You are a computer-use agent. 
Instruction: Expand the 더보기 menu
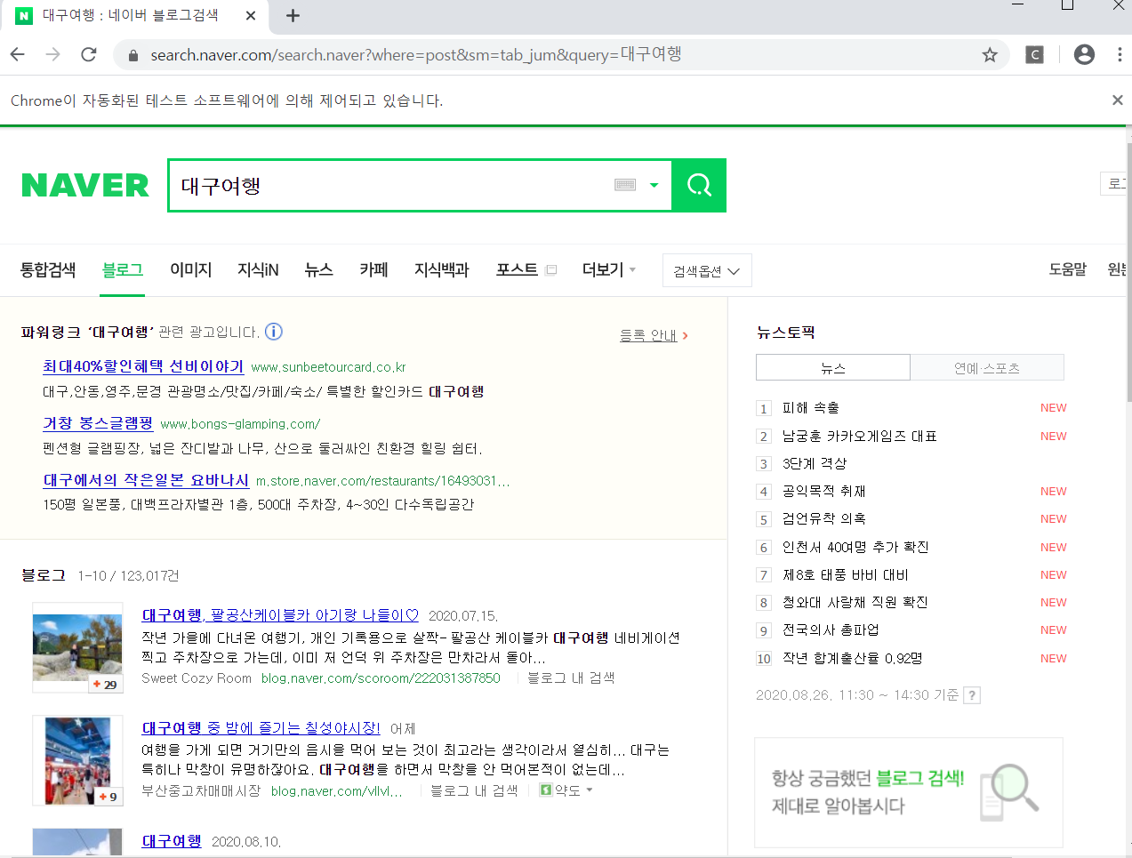click(609, 269)
